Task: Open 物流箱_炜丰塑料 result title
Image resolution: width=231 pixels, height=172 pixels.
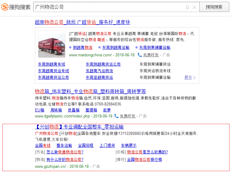Action: (x=91, y=91)
